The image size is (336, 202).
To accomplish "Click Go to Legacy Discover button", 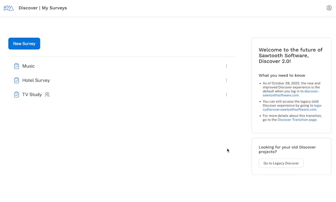I will click(281, 163).
